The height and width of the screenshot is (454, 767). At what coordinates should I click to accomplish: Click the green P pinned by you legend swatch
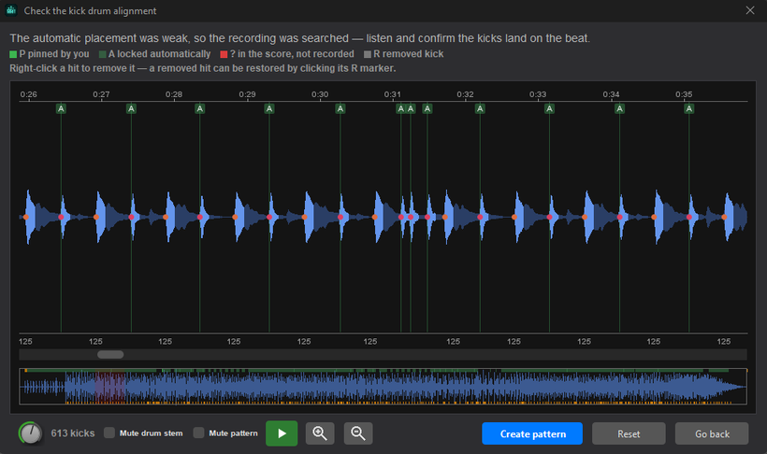coord(13,54)
